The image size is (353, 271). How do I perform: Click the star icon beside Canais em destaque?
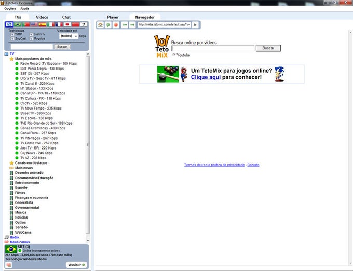coord(11,162)
